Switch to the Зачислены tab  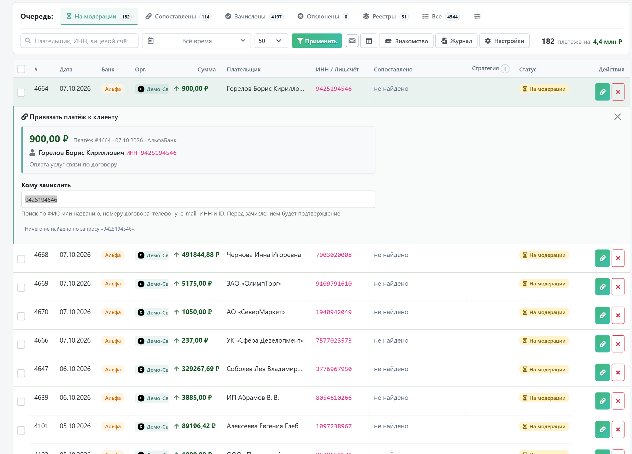(x=254, y=16)
